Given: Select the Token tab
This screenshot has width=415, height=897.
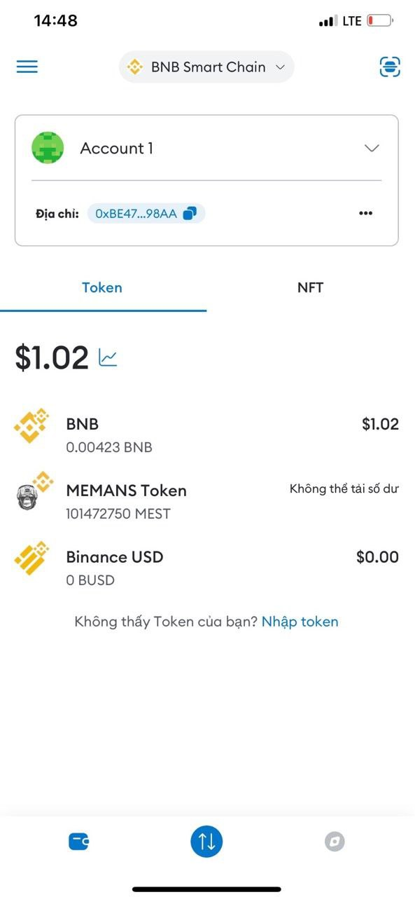Looking at the screenshot, I should point(102,287).
